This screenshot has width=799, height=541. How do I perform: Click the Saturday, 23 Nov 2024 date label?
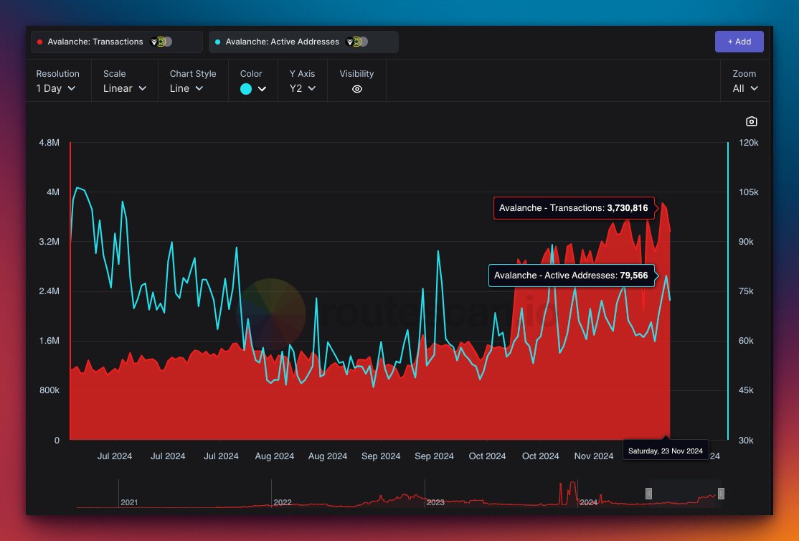(x=666, y=451)
